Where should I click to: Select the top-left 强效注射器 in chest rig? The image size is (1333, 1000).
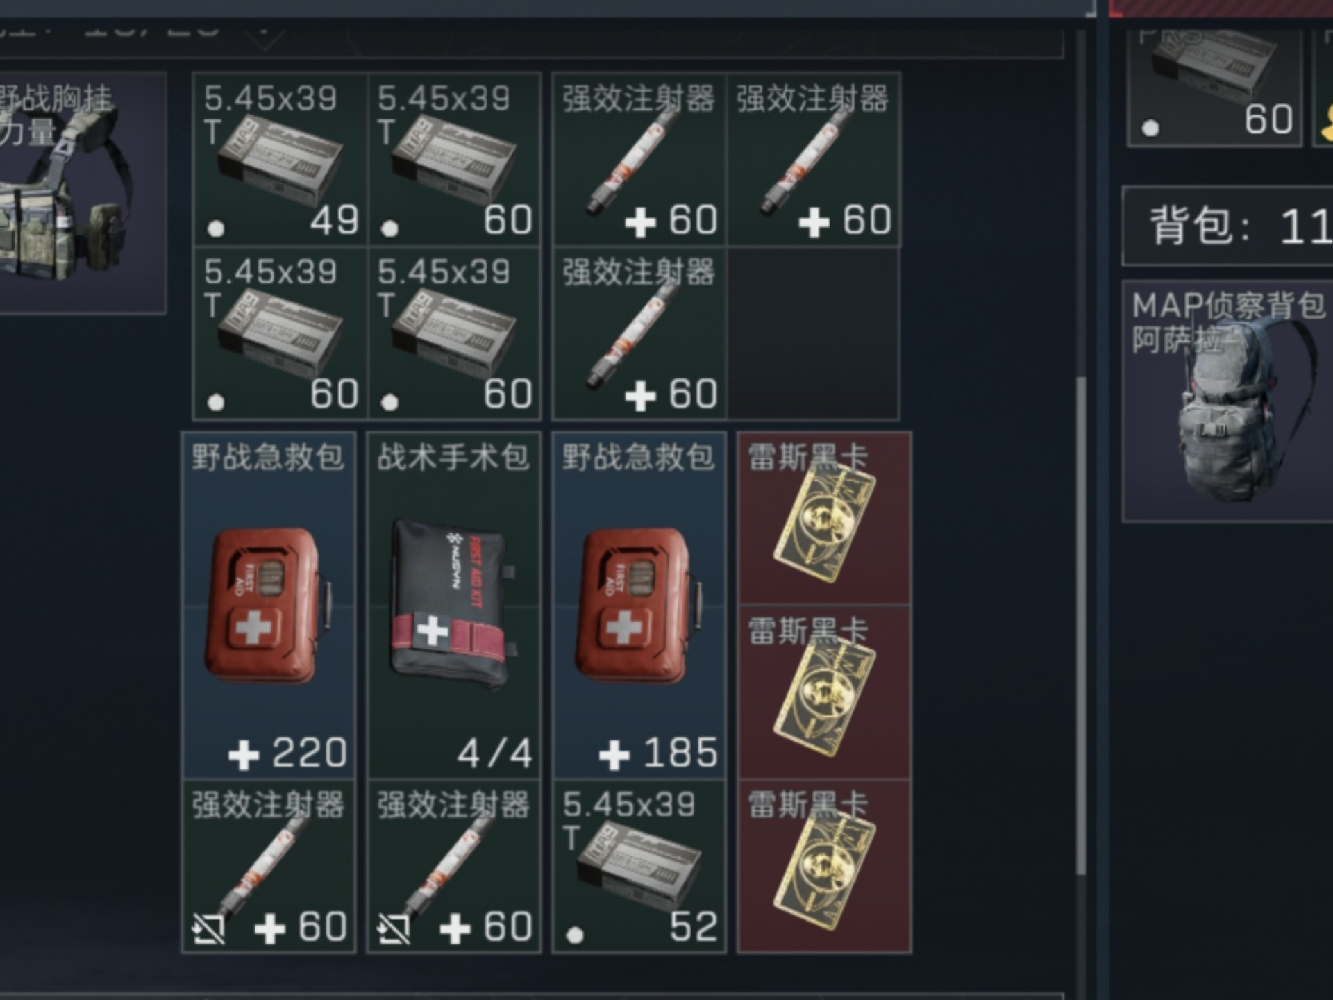click(639, 159)
